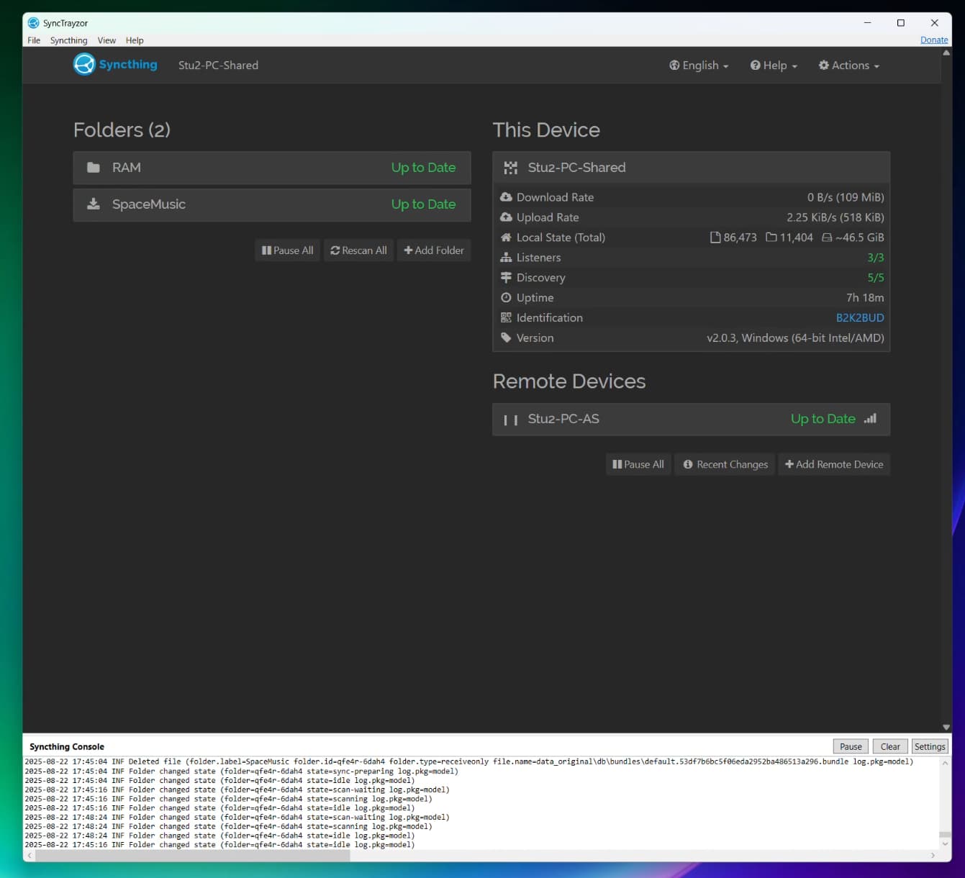Click the sync-preparing console log line
The height and width of the screenshot is (878, 965).
pos(241,771)
